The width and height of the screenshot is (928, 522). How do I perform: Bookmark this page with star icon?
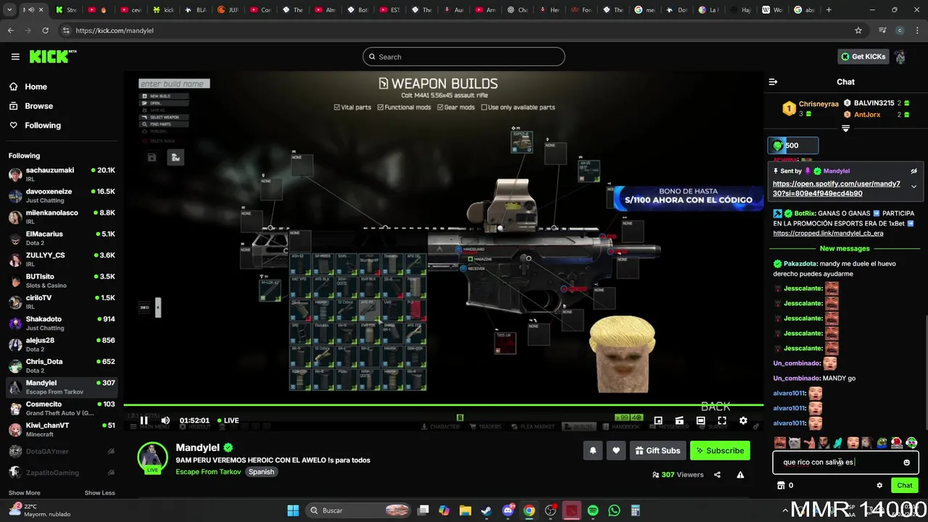(x=858, y=30)
